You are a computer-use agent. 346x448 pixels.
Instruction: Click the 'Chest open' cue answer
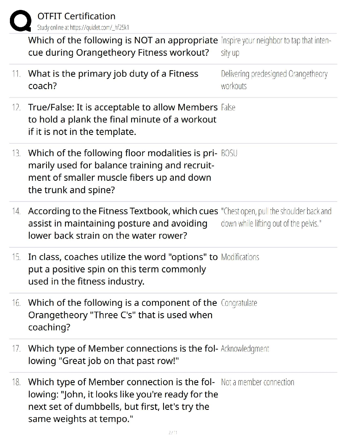tap(276, 217)
